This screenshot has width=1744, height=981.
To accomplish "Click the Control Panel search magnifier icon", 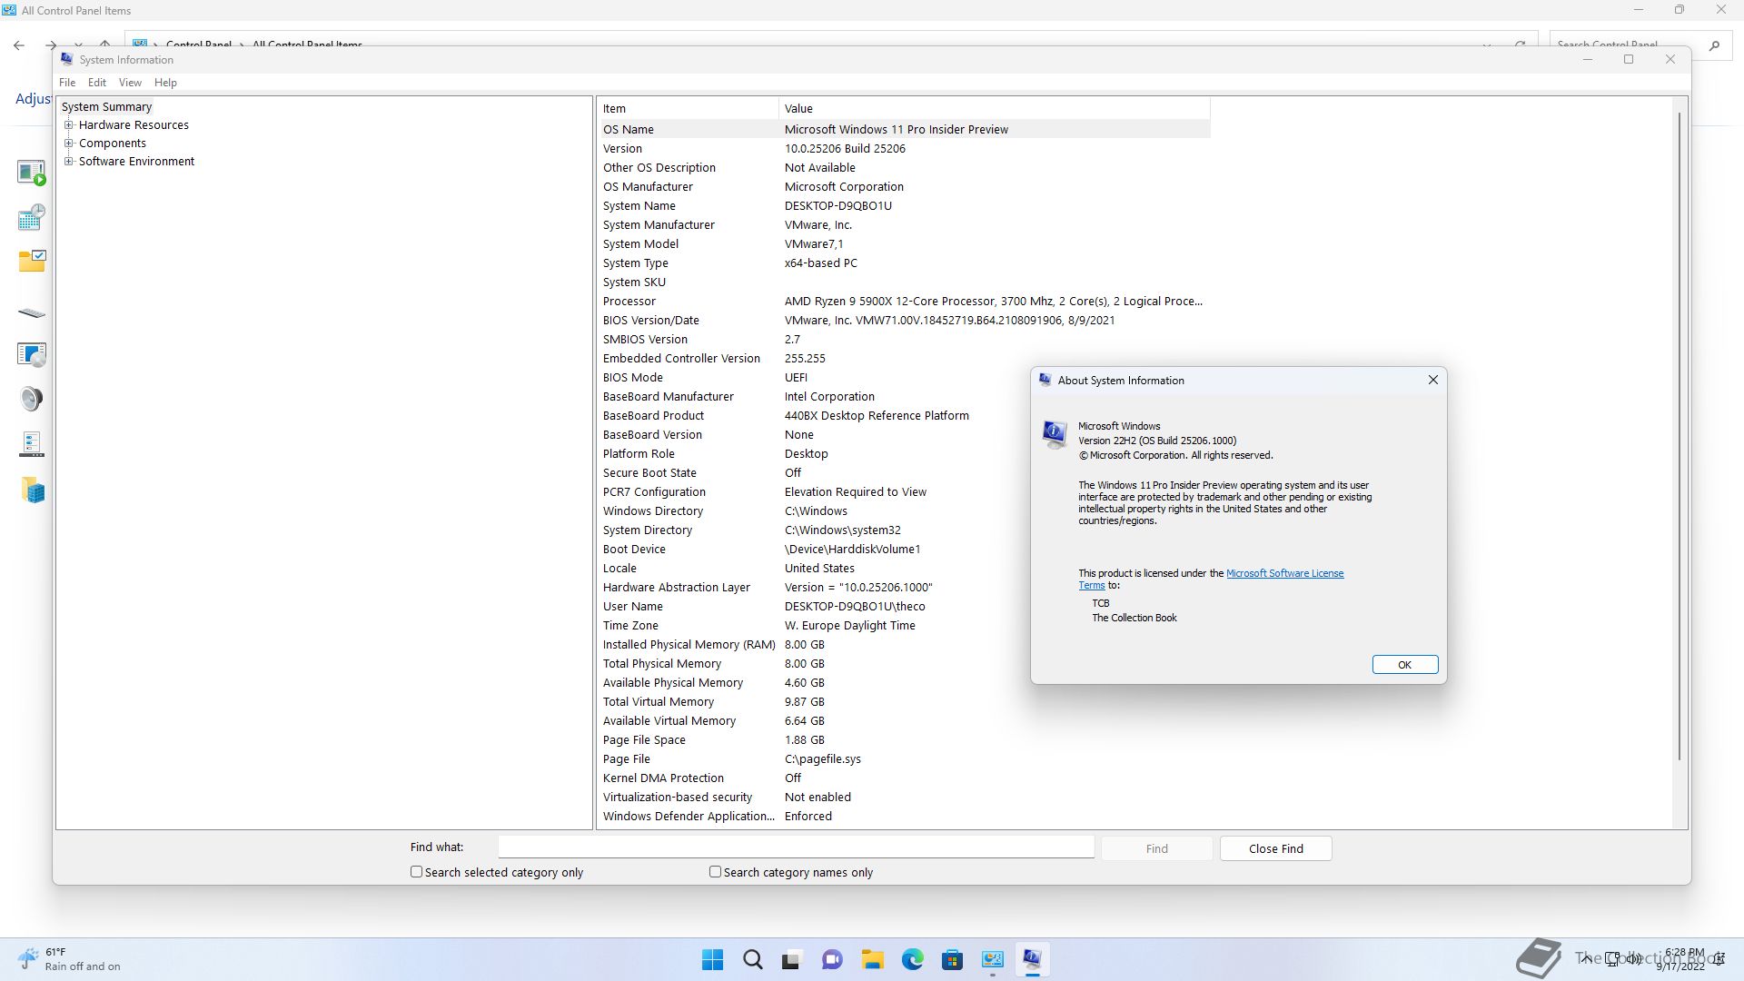I will (1714, 45).
